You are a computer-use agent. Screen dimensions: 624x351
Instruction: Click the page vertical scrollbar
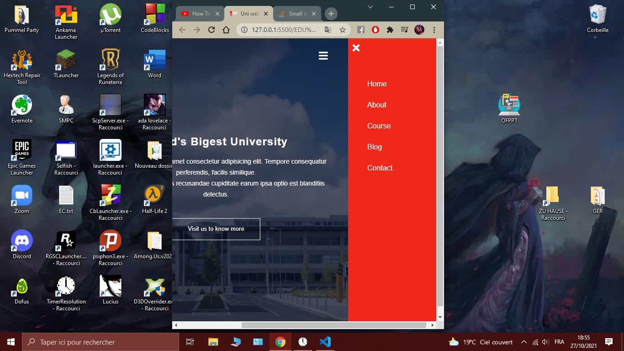[440, 176]
